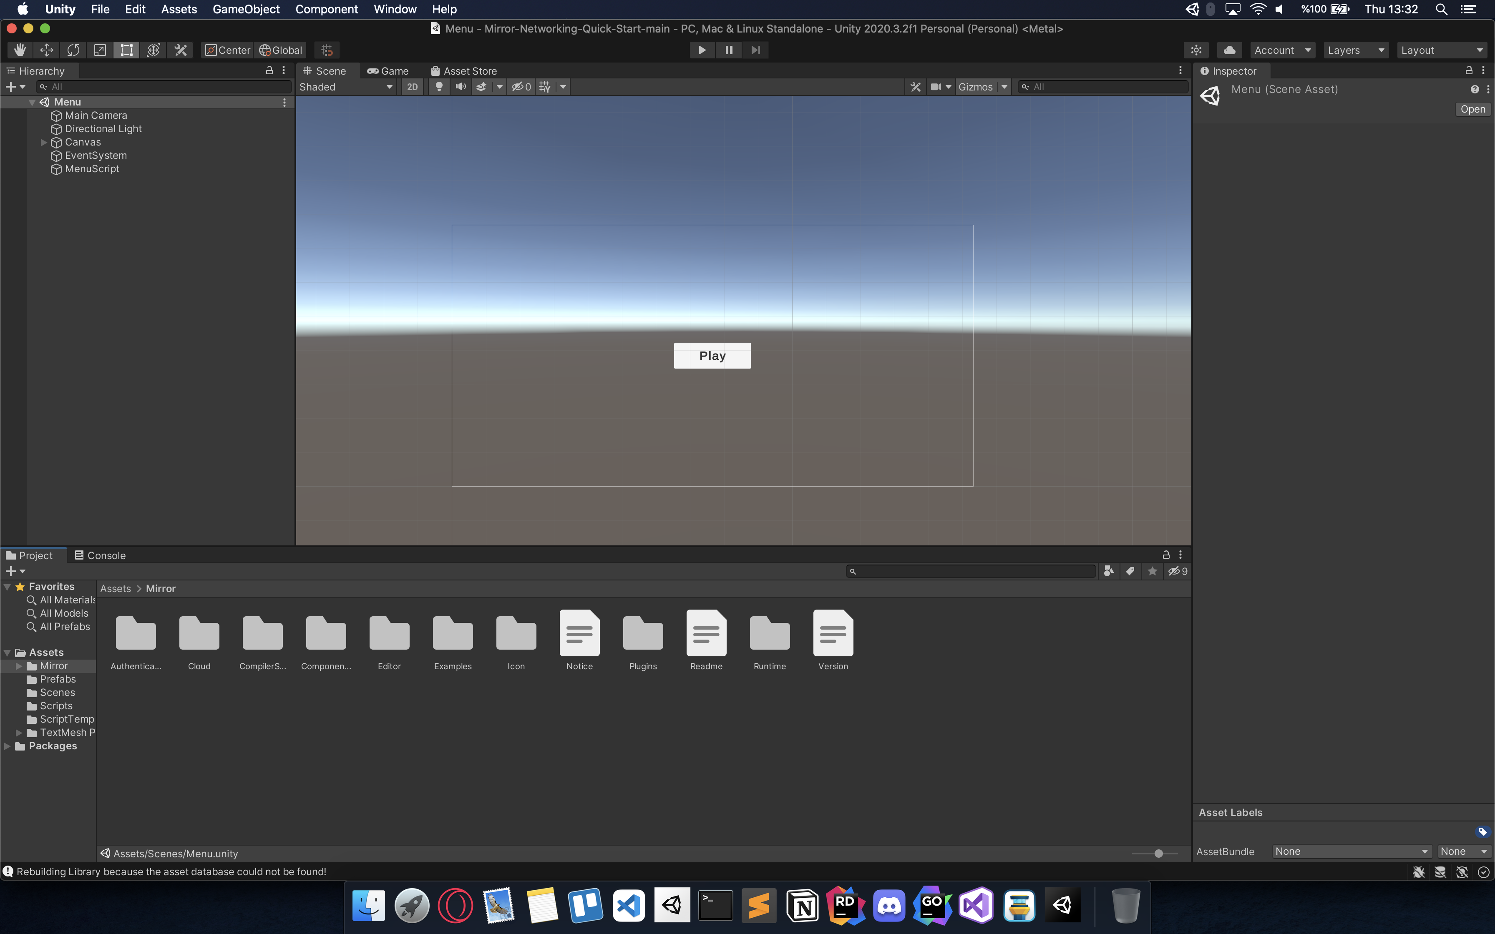This screenshot has width=1495, height=934.
Task: Select the Hand tool in toolbar
Action: pyautogui.click(x=20, y=50)
